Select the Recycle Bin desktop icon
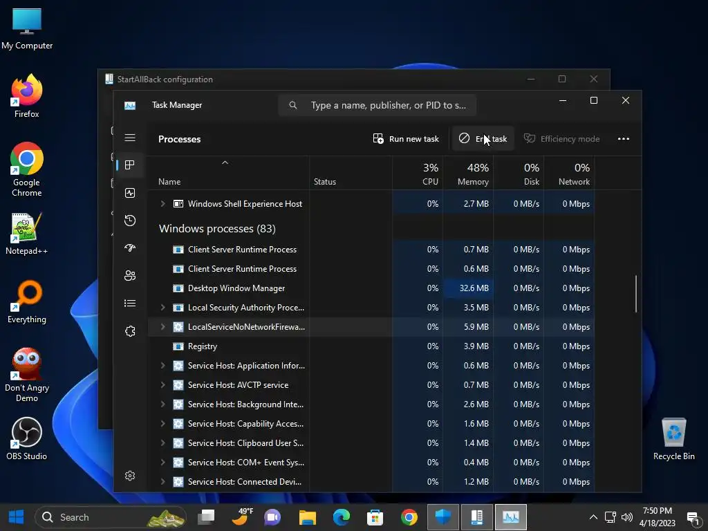The width and height of the screenshot is (708, 531). pos(673,438)
